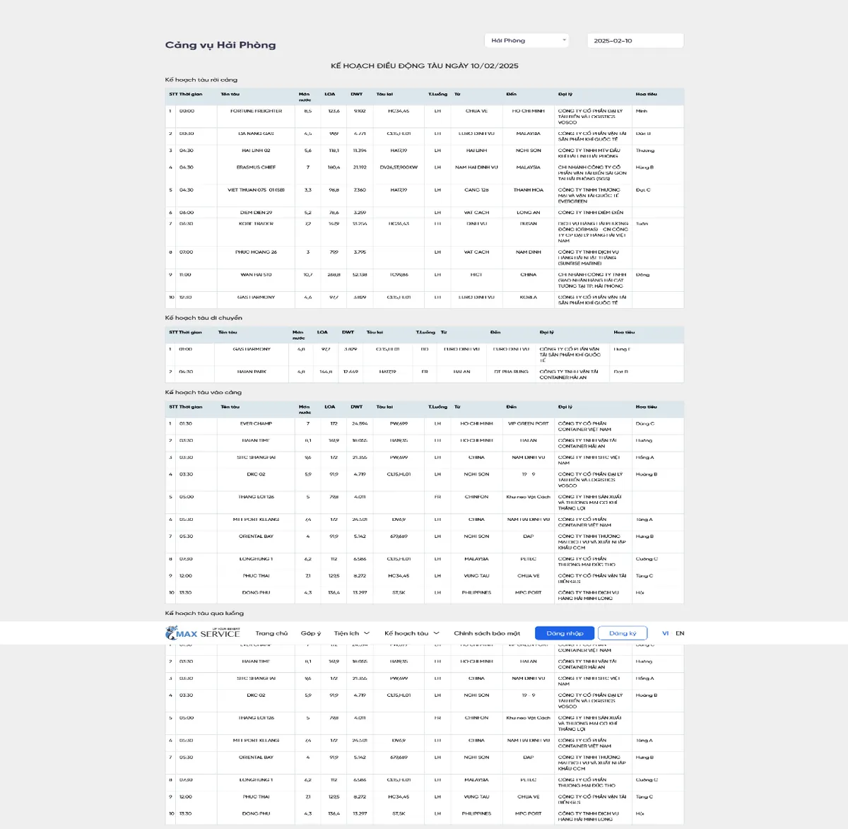Select the FORTUNE FREIGHTER ship row
Screen dimensions: 848x829
click(x=256, y=111)
